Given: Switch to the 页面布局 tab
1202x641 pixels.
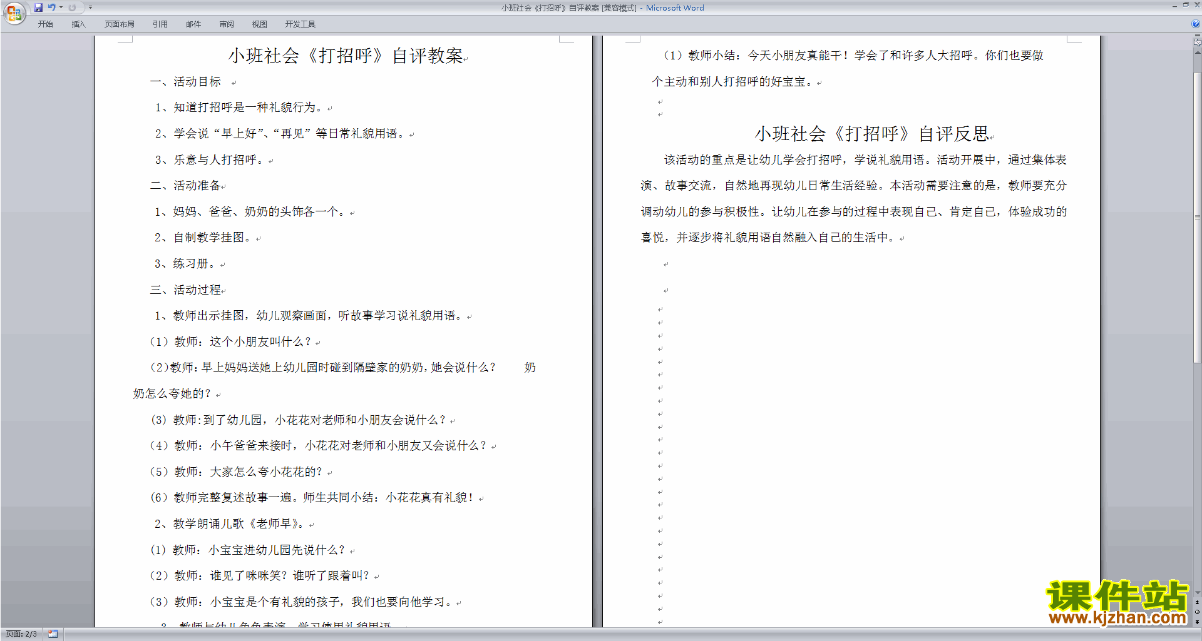Looking at the screenshot, I should click(120, 24).
